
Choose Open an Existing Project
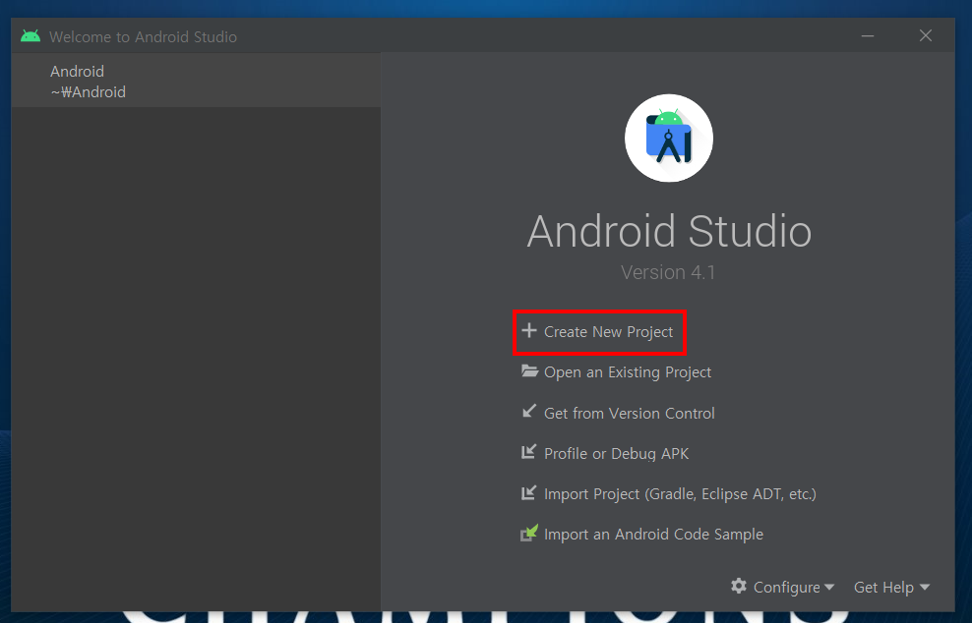pyautogui.click(x=628, y=372)
